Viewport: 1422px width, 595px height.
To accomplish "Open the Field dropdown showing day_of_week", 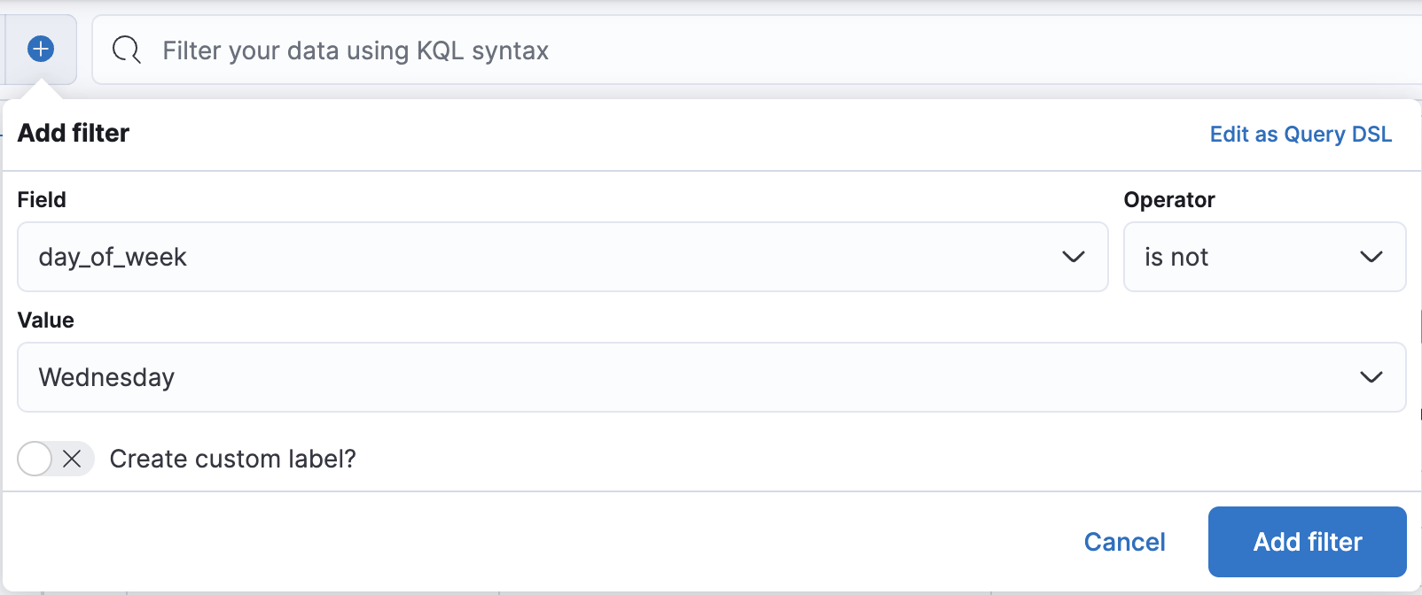I will (x=563, y=258).
